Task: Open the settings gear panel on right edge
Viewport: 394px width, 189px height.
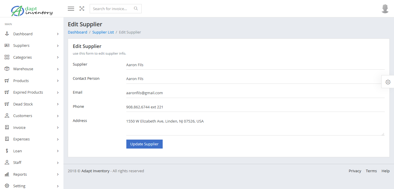Action: tap(388, 82)
